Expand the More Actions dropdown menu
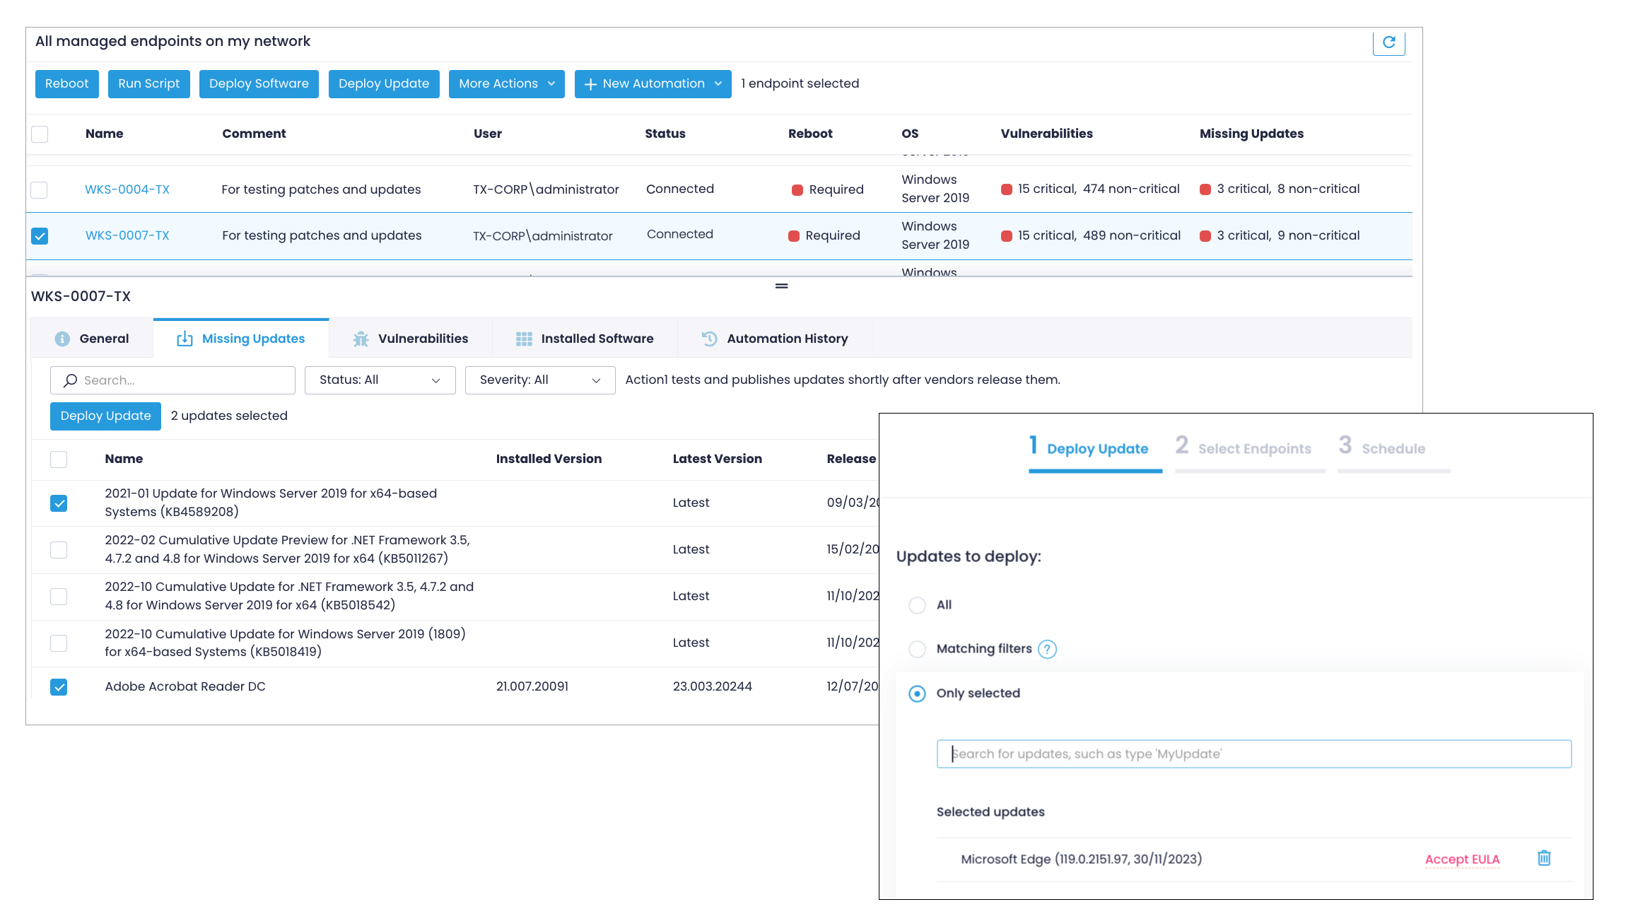Screen dimensions: 1626x919 (x=507, y=83)
